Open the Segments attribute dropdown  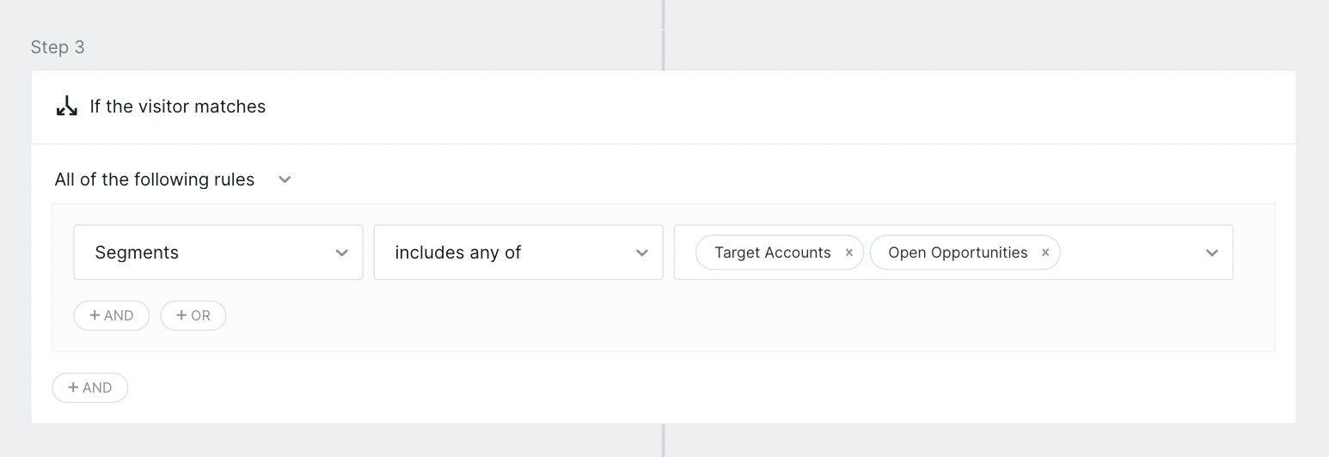pos(218,253)
